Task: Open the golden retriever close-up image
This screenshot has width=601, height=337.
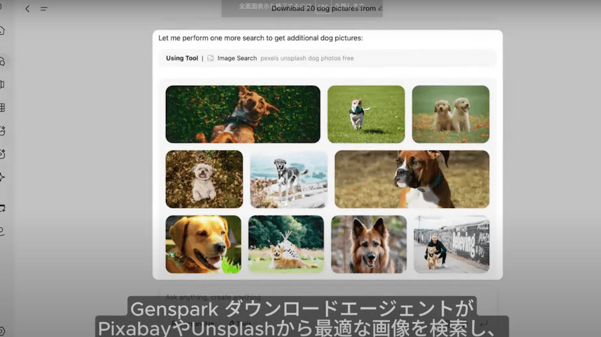Action: pyautogui.click(x=204, y=244)
